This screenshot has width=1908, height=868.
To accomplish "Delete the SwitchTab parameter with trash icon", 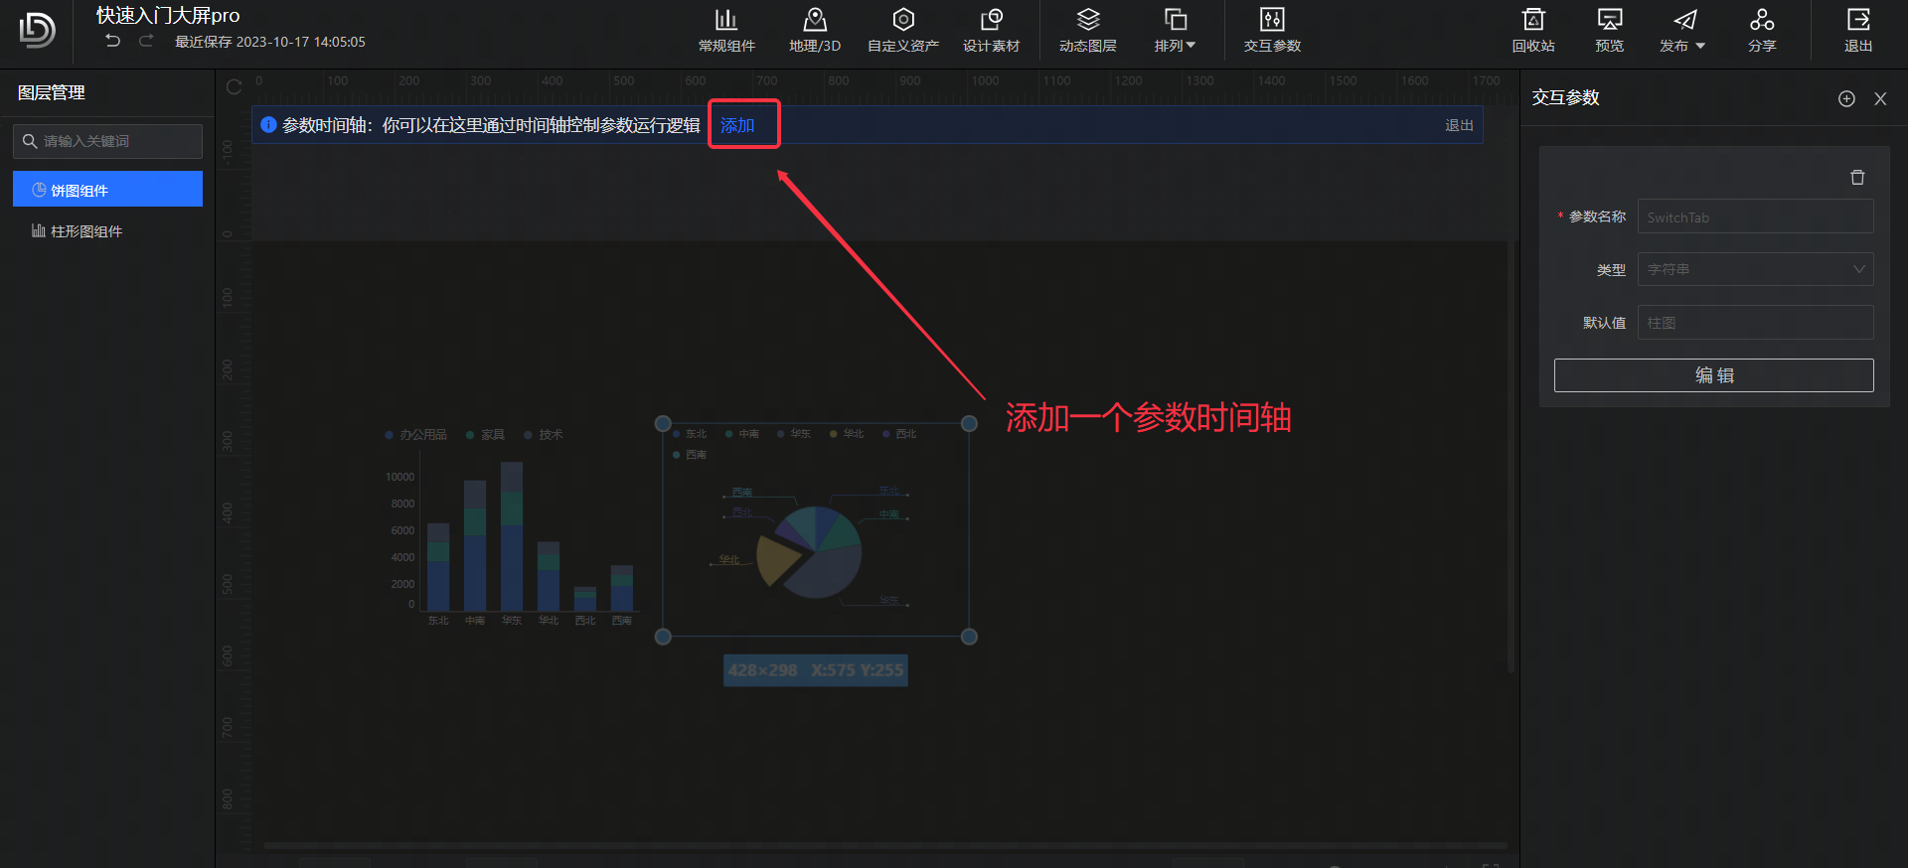I will 1856,178.
